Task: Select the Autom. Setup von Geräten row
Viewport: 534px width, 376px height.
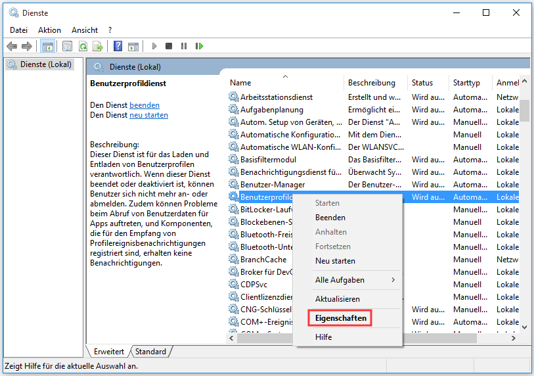Action: pos(373,122)
